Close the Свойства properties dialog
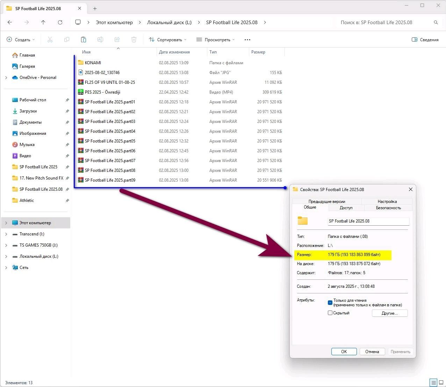This screenshot has height=387, width=446. pos(411,189)
